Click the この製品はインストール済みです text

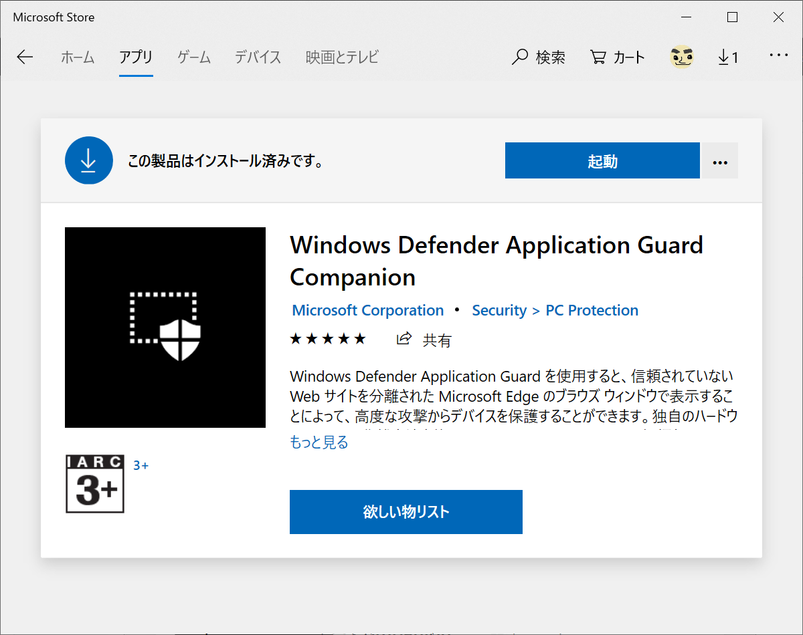226,161
